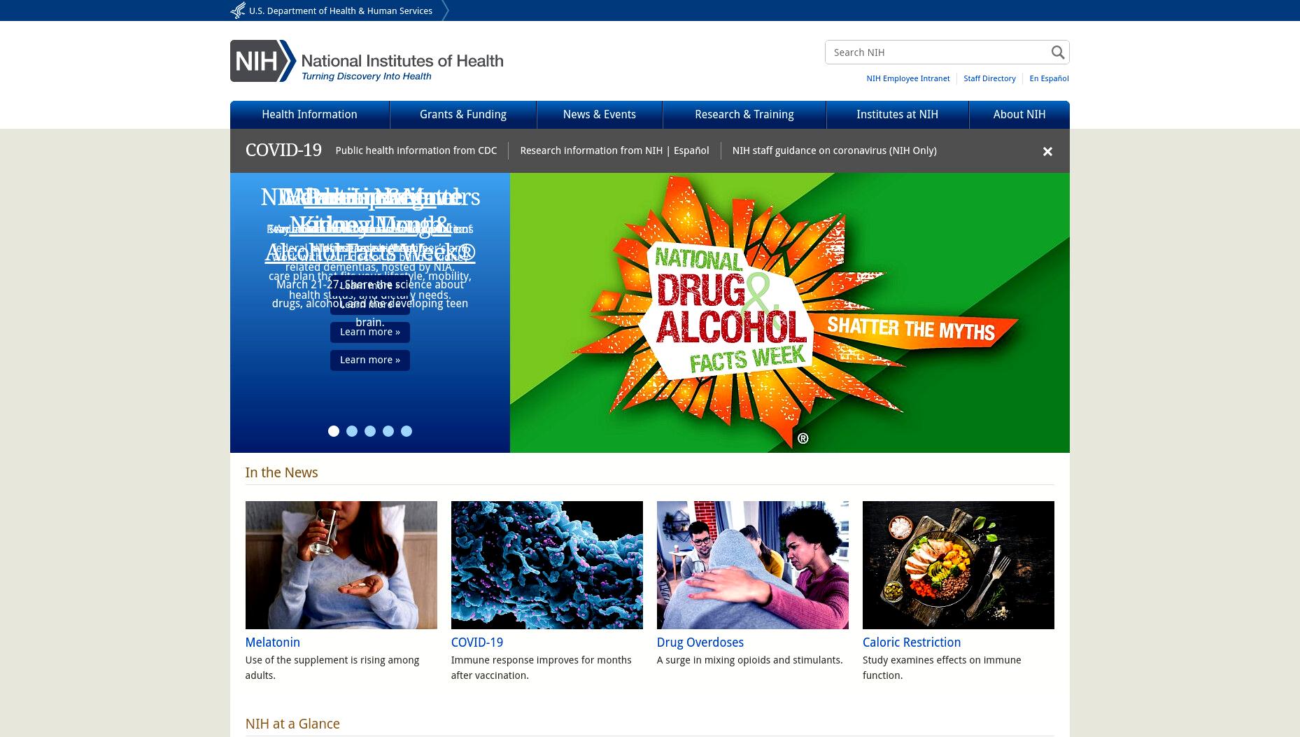Open the Drug Overdoses news headline
Image resolution: width=1300 pixels, height=737 pixels.
tap(700, 643)
